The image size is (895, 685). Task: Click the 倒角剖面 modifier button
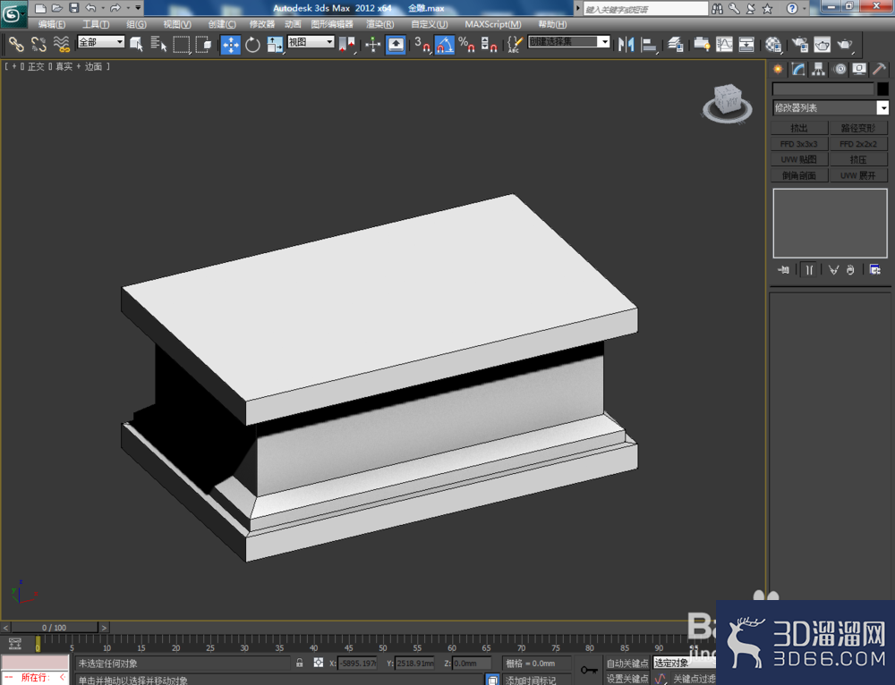[x=799, y=175]
